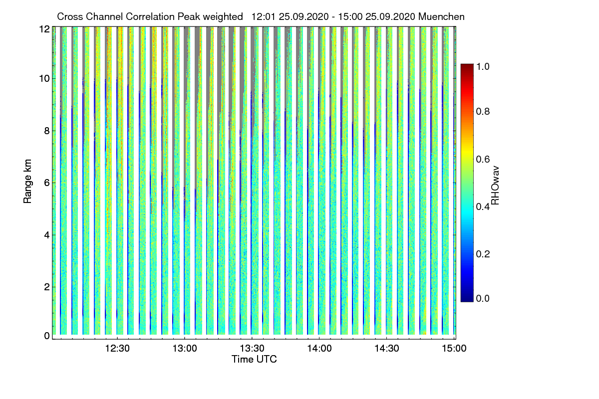
Task: Click the colorbar value '0.6'
Action: click(483, 159)
